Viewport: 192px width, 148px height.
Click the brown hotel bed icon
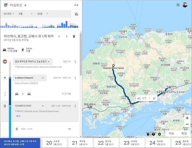pos(5,61)
